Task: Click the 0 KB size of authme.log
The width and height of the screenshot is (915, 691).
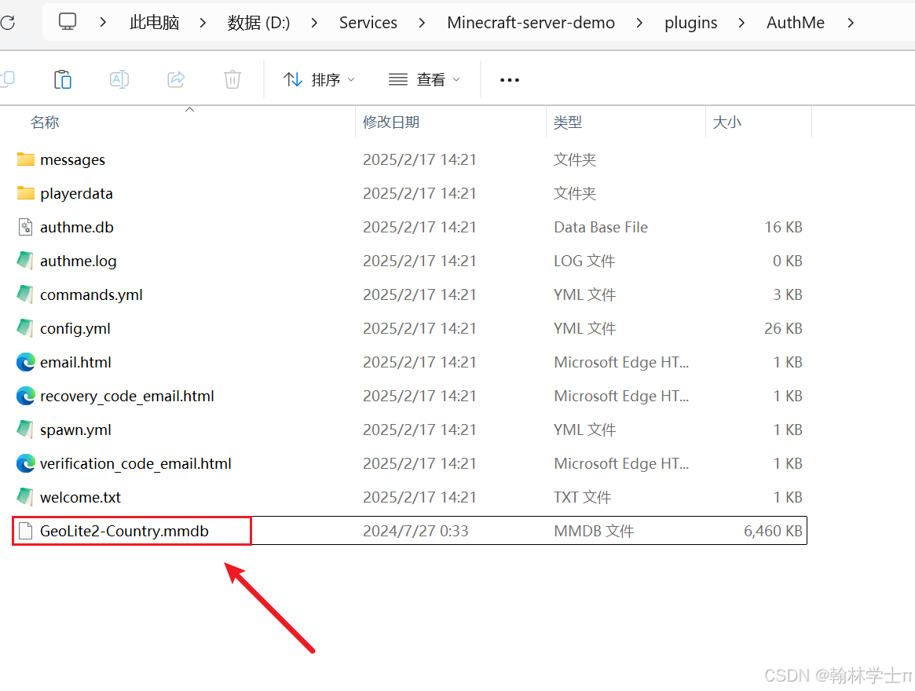Action: [x=788, y=261]
